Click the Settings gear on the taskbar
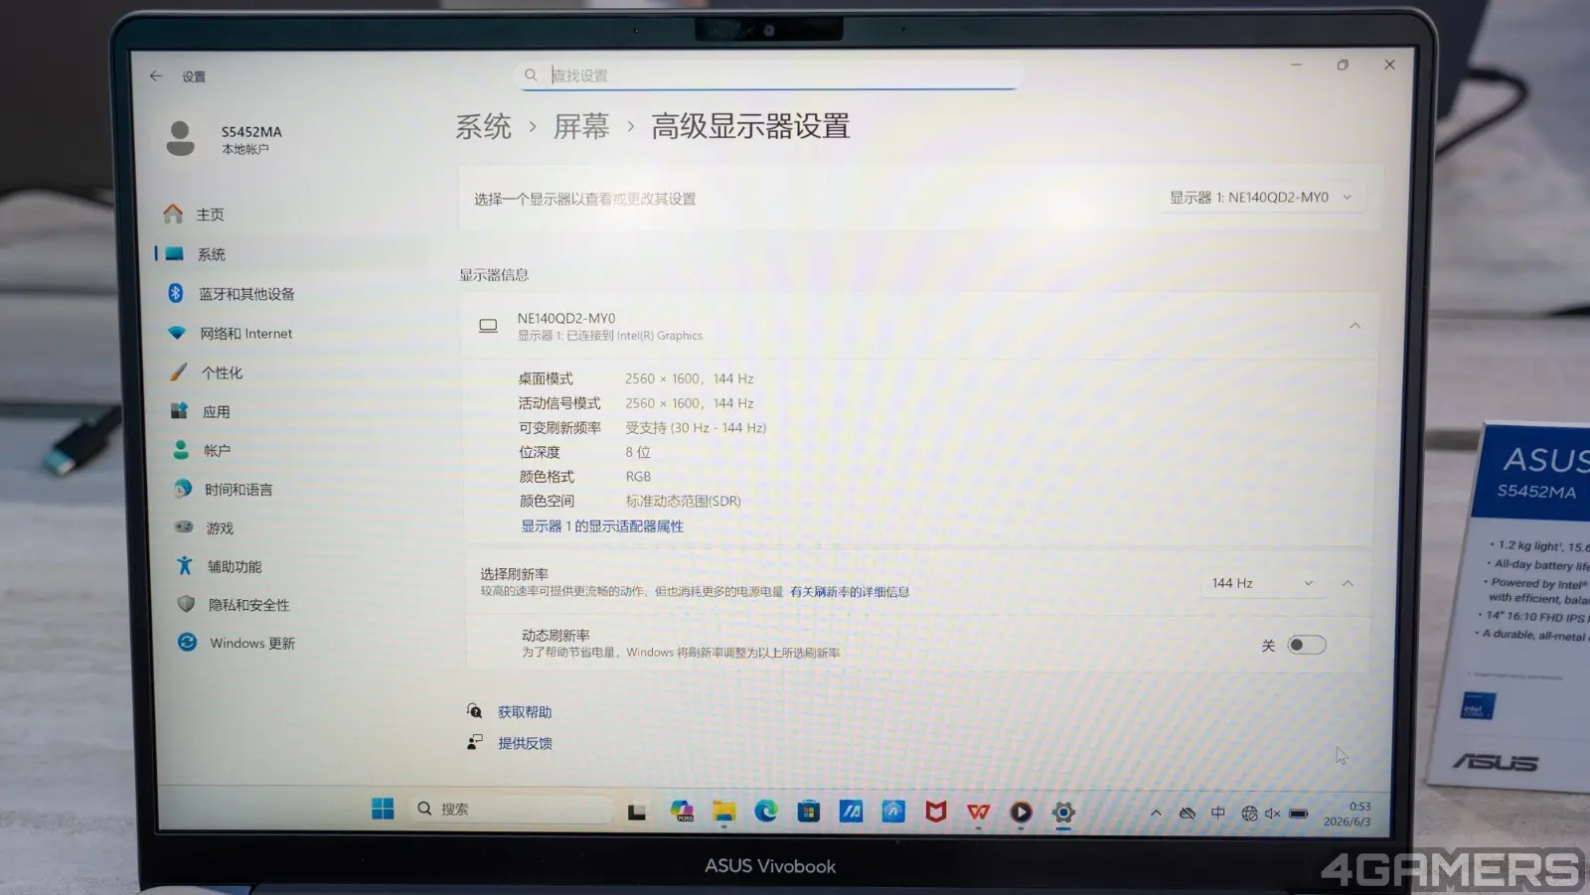 [1063, 813]
